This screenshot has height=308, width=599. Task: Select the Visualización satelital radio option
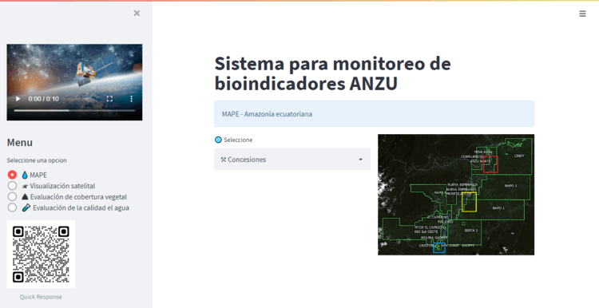12,186
